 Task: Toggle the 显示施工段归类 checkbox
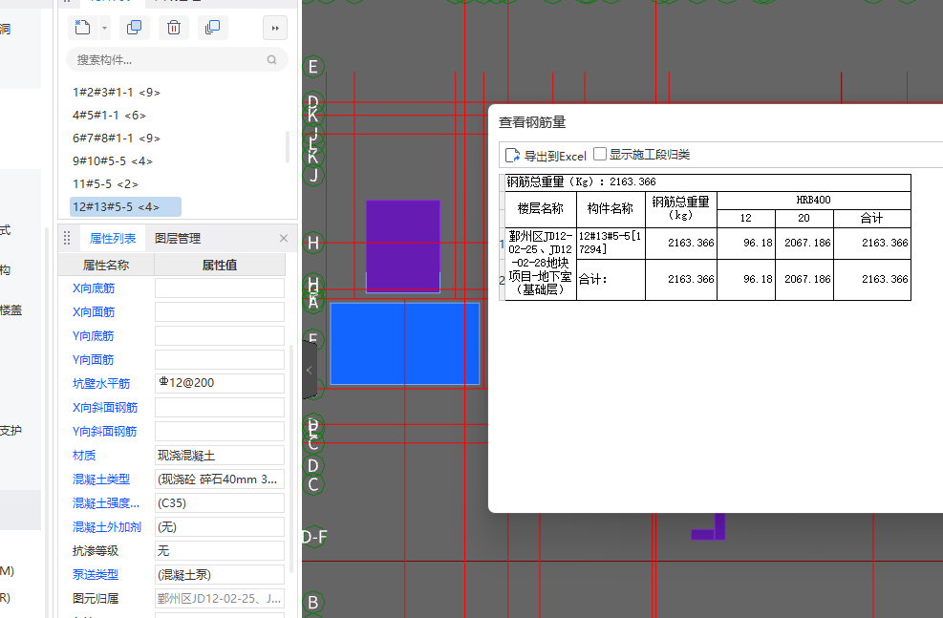coord(600,154)
